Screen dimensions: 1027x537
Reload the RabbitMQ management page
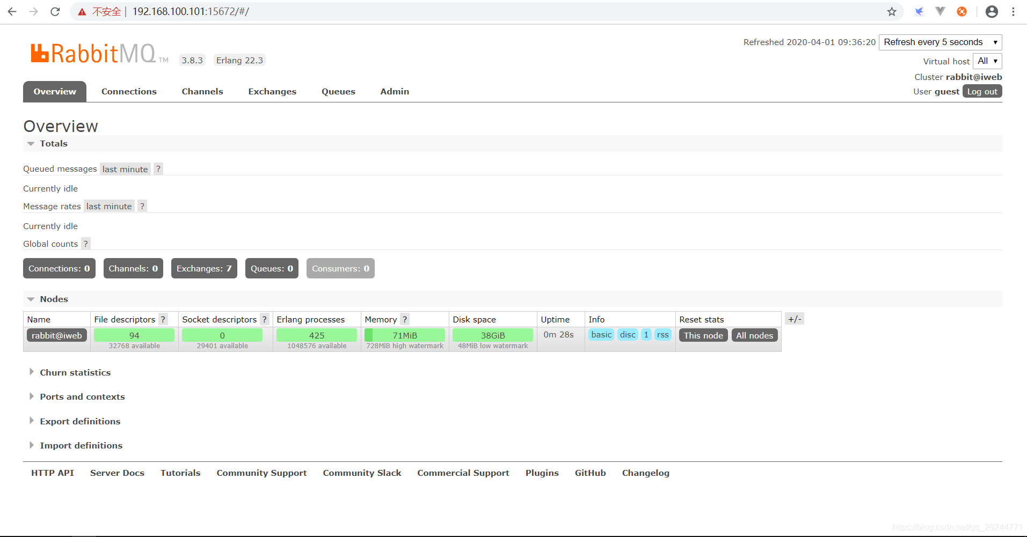[55, 11]
